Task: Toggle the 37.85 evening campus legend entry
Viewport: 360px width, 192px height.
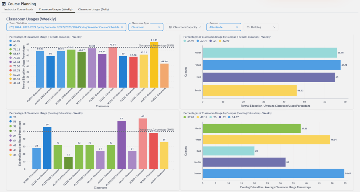Action: pyautogui.click(x=189, y=118)
